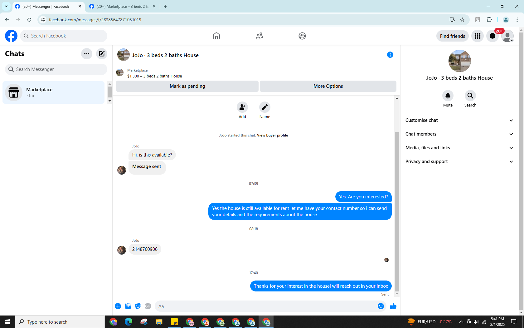Open File Explorer from taskbar
Screen dimensions: 524x328
[159, 322]
